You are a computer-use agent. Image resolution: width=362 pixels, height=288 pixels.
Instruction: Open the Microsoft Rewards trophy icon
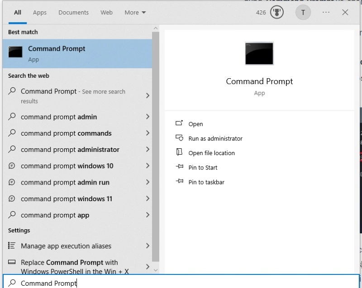277,12
